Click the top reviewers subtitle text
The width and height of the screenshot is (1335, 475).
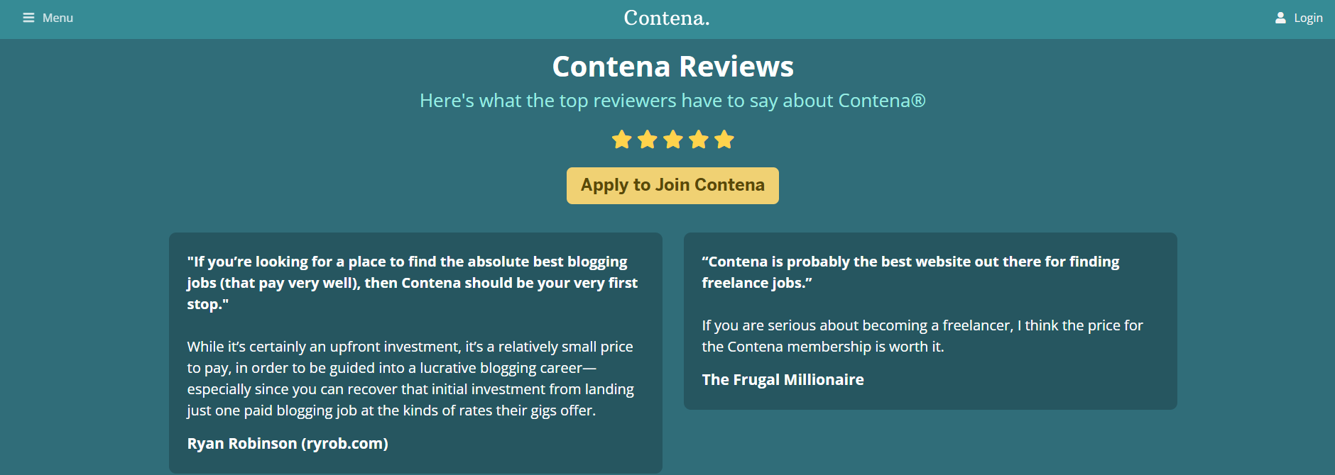[x=672, y=101]
